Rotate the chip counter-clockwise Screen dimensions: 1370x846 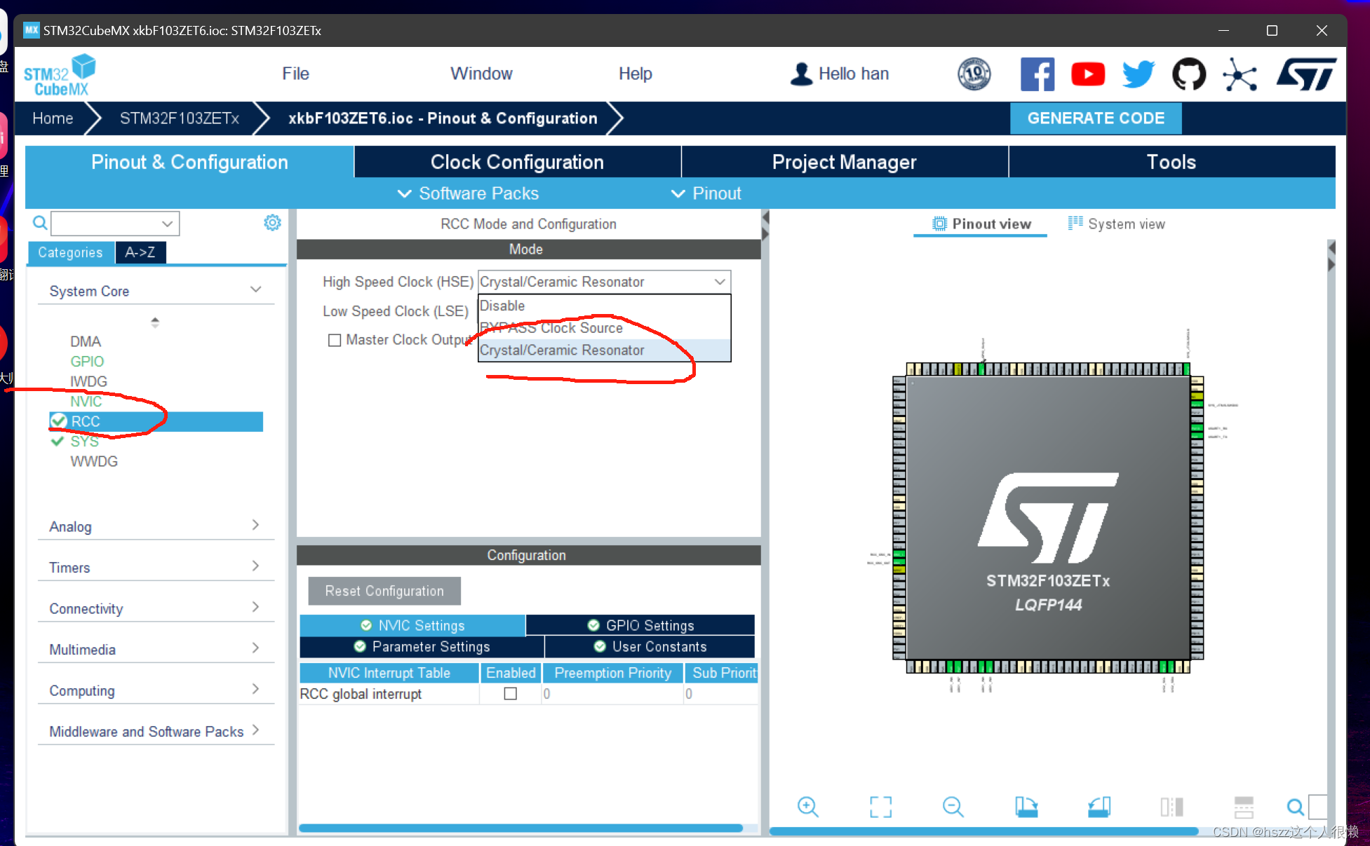[1099, 807]
